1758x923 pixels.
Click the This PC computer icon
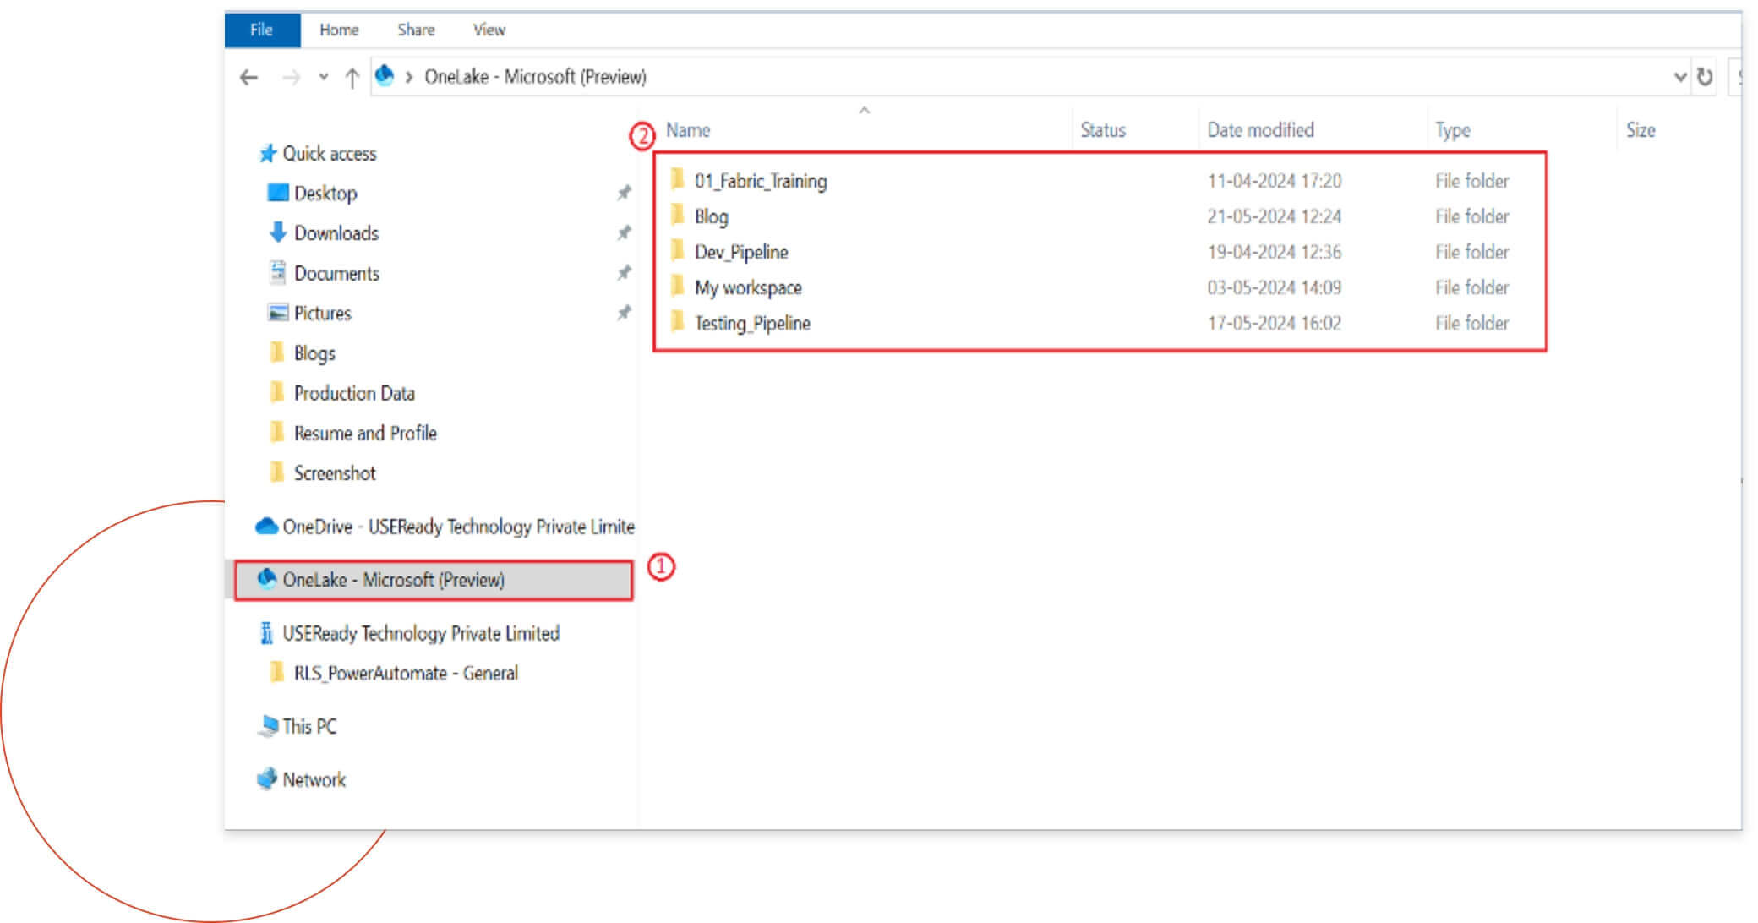(268, 726)
